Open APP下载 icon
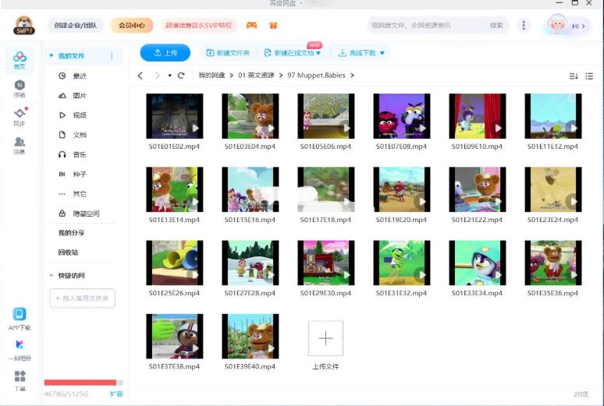The image size is (604, 406). (20, 320)
